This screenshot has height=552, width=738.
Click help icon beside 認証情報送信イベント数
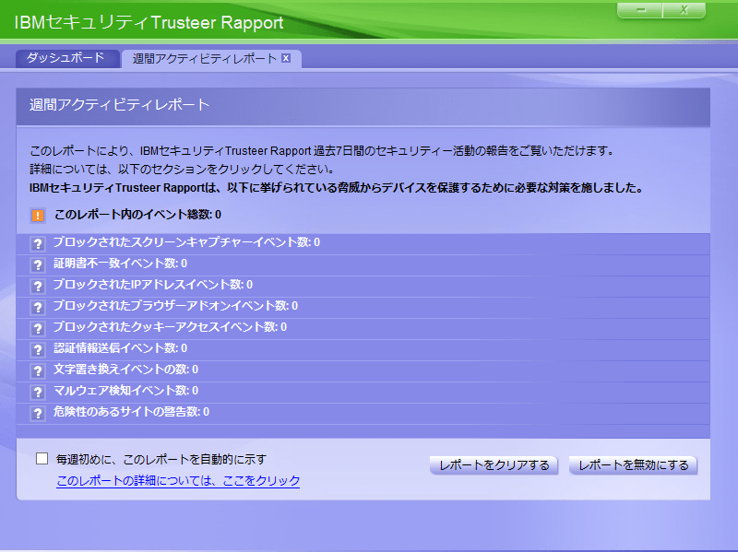tap(38, 350)
